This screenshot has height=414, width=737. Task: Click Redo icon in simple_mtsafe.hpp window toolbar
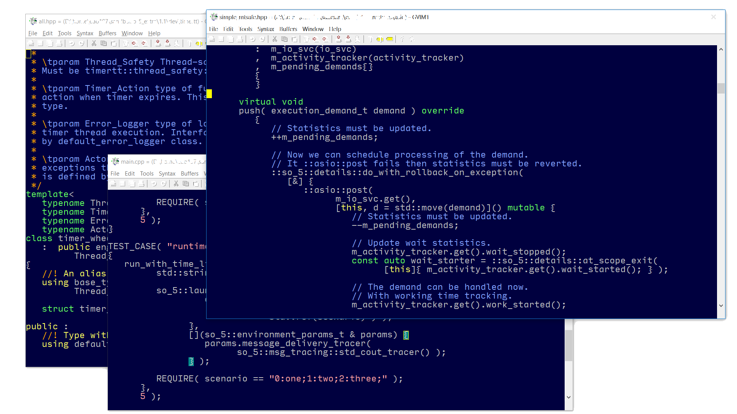(x=262, y=39)
